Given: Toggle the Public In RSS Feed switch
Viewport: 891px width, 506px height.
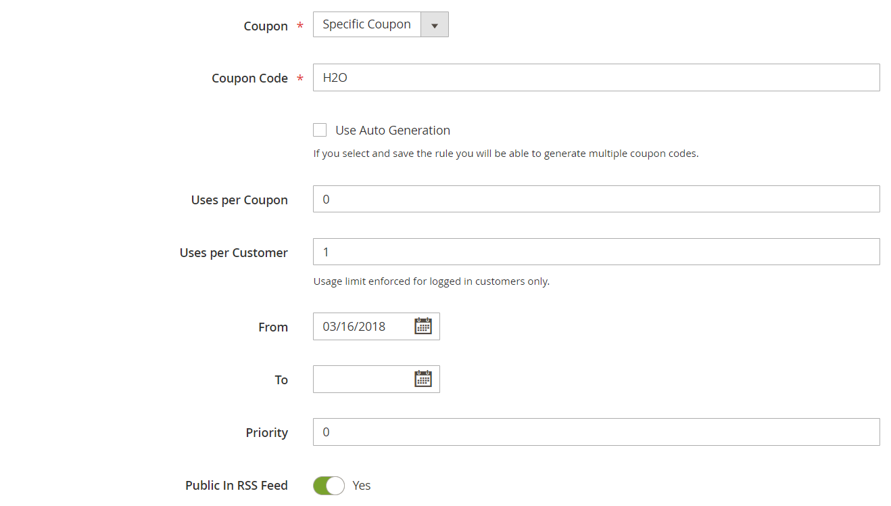Looking at the screenshot, I should pyautogui.click(x=329, y=486).
